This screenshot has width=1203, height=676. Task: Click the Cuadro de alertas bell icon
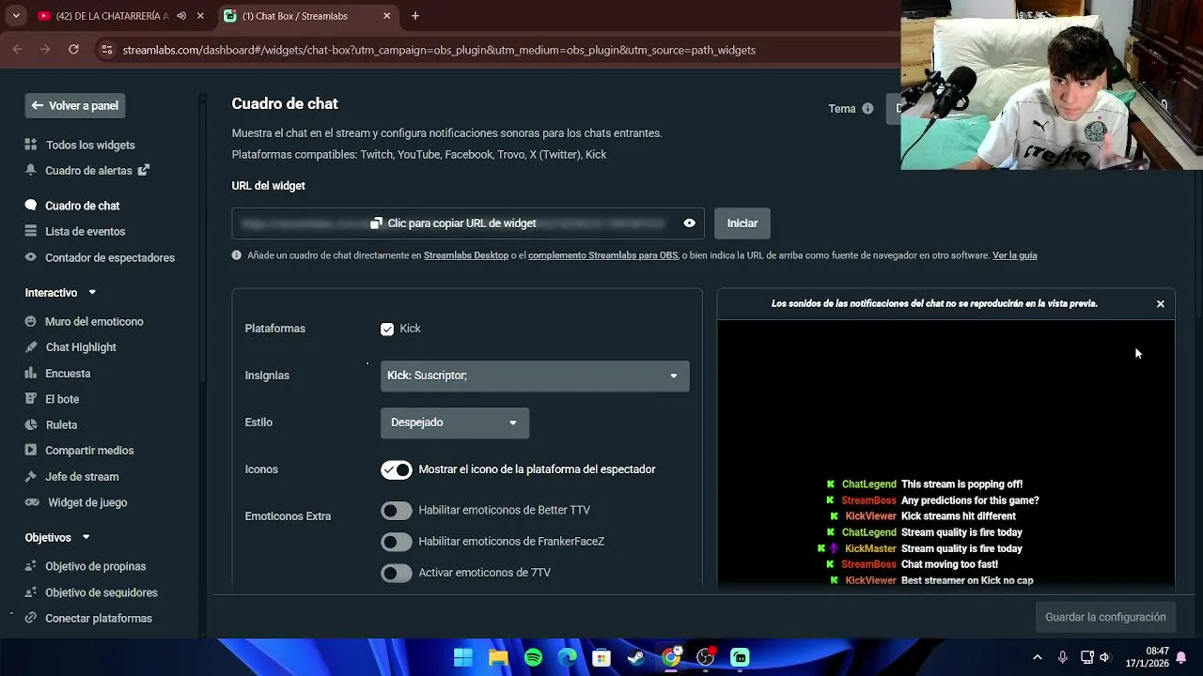[x=31, y=170]
